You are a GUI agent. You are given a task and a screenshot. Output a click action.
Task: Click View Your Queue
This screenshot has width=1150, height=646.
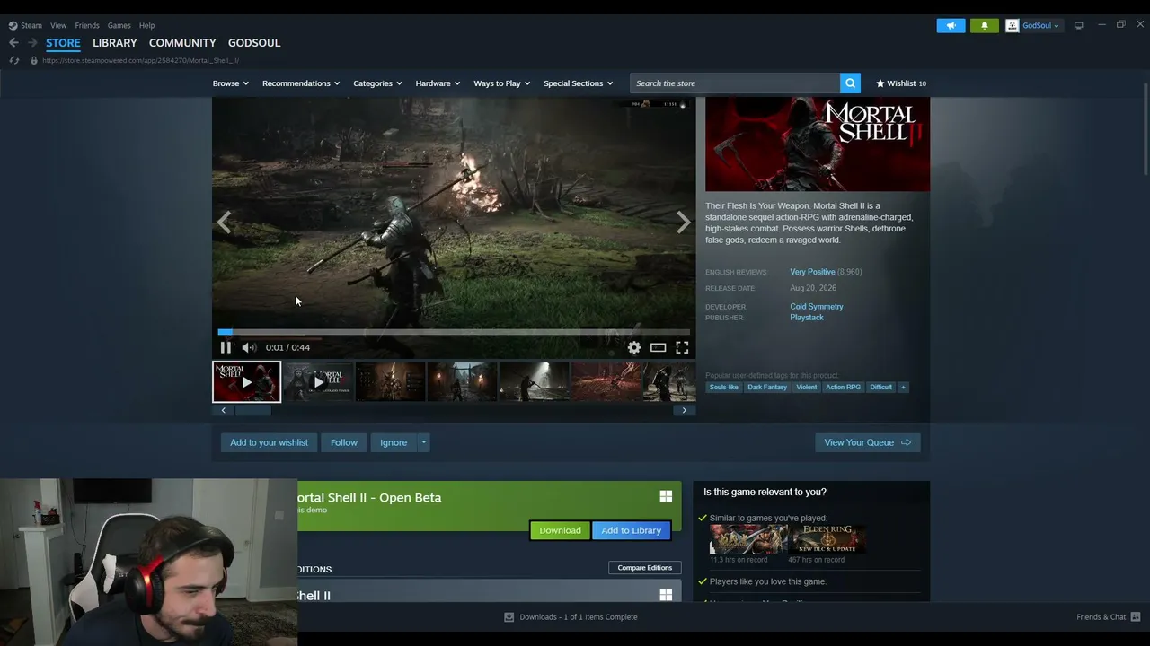pos(867,442)
